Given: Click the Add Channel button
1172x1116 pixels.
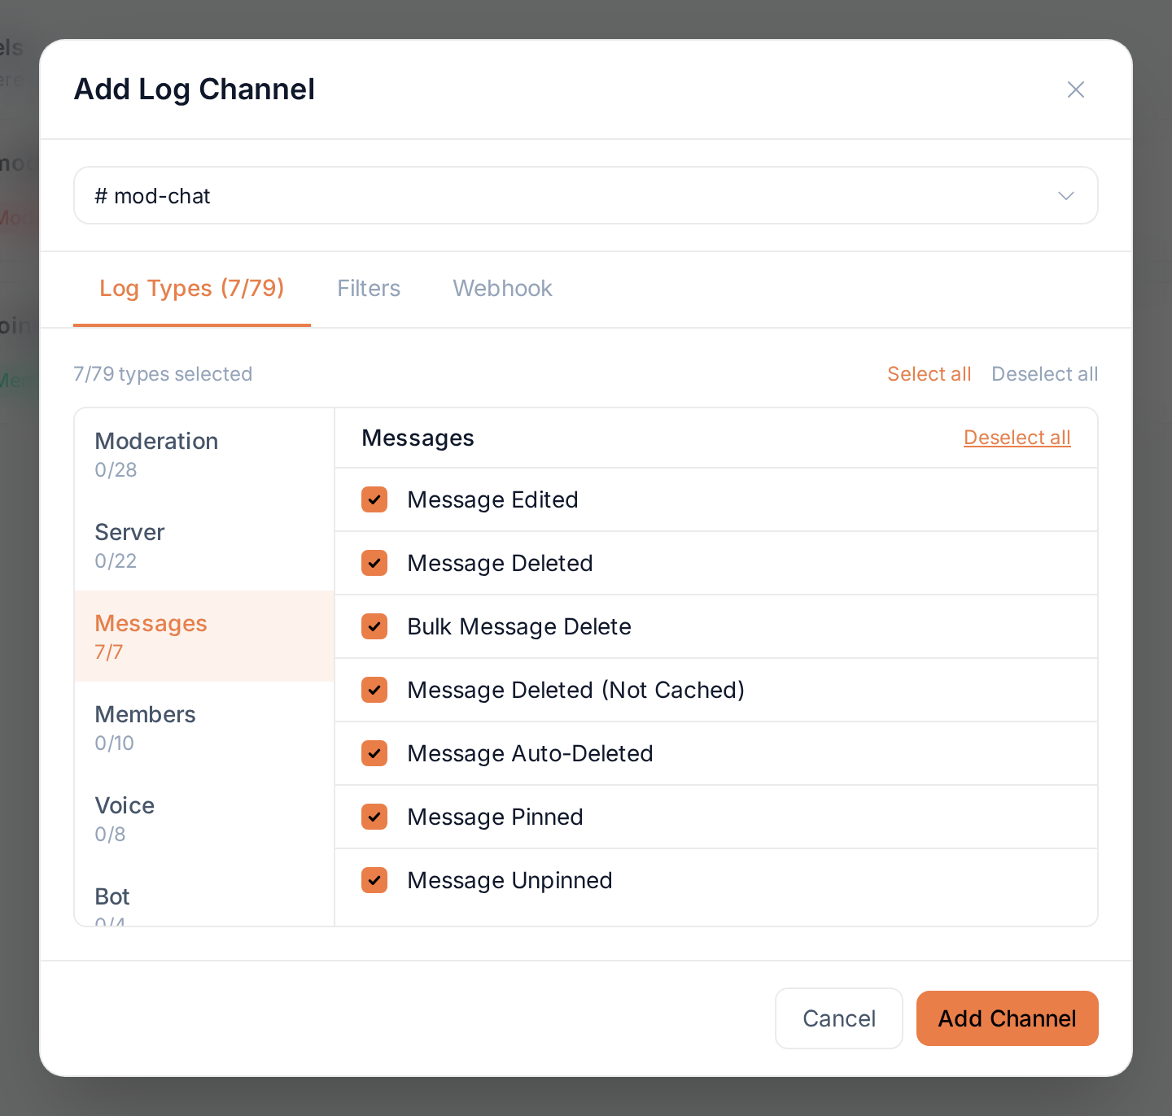Looking at the screenshot, I should (1008, 1018).
